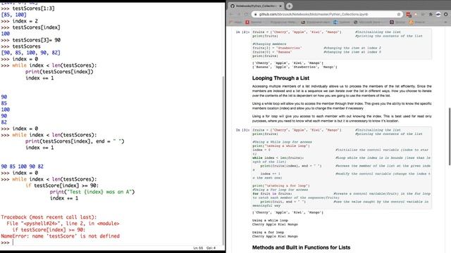Bookmark this page with the star icon
Viewport: 451px width, 253px height.
coord(399,14)
